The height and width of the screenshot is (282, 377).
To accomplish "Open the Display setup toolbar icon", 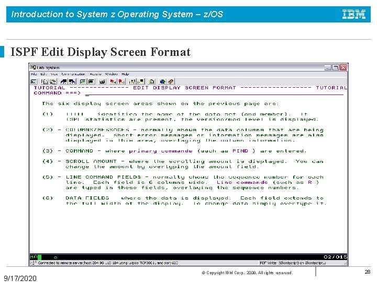I will (83, 81).
